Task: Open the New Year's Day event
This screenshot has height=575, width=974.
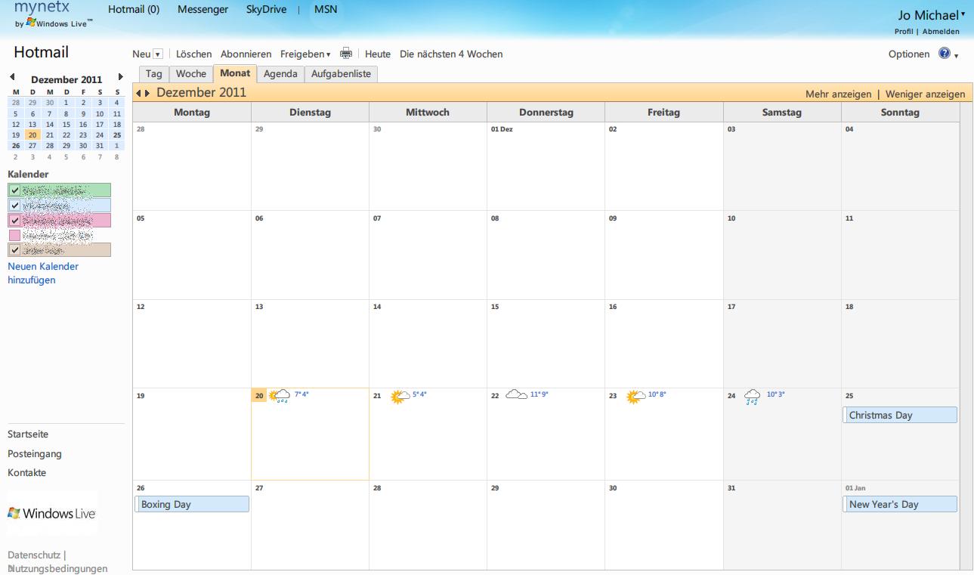Action: pos(900,504)
